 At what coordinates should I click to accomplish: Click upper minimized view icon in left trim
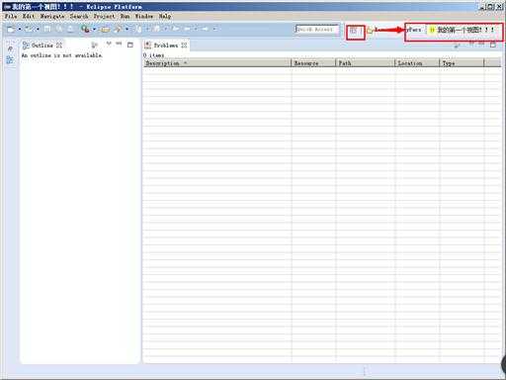pyautogui.click(x=10, y=48)
